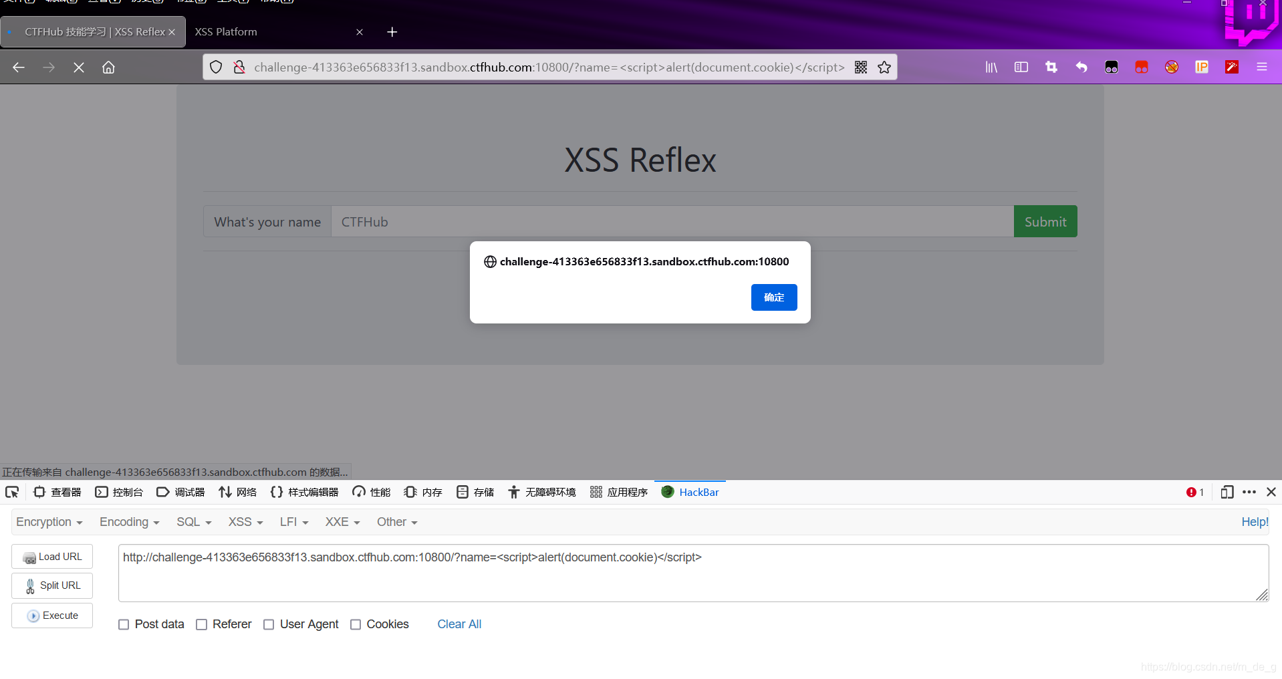Close the CTFHub XSS Reflex tab

click(172, 32)
